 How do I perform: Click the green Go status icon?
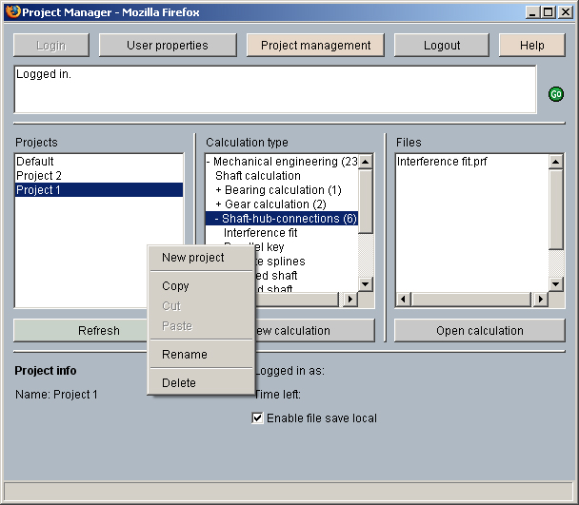pos(556,94)
